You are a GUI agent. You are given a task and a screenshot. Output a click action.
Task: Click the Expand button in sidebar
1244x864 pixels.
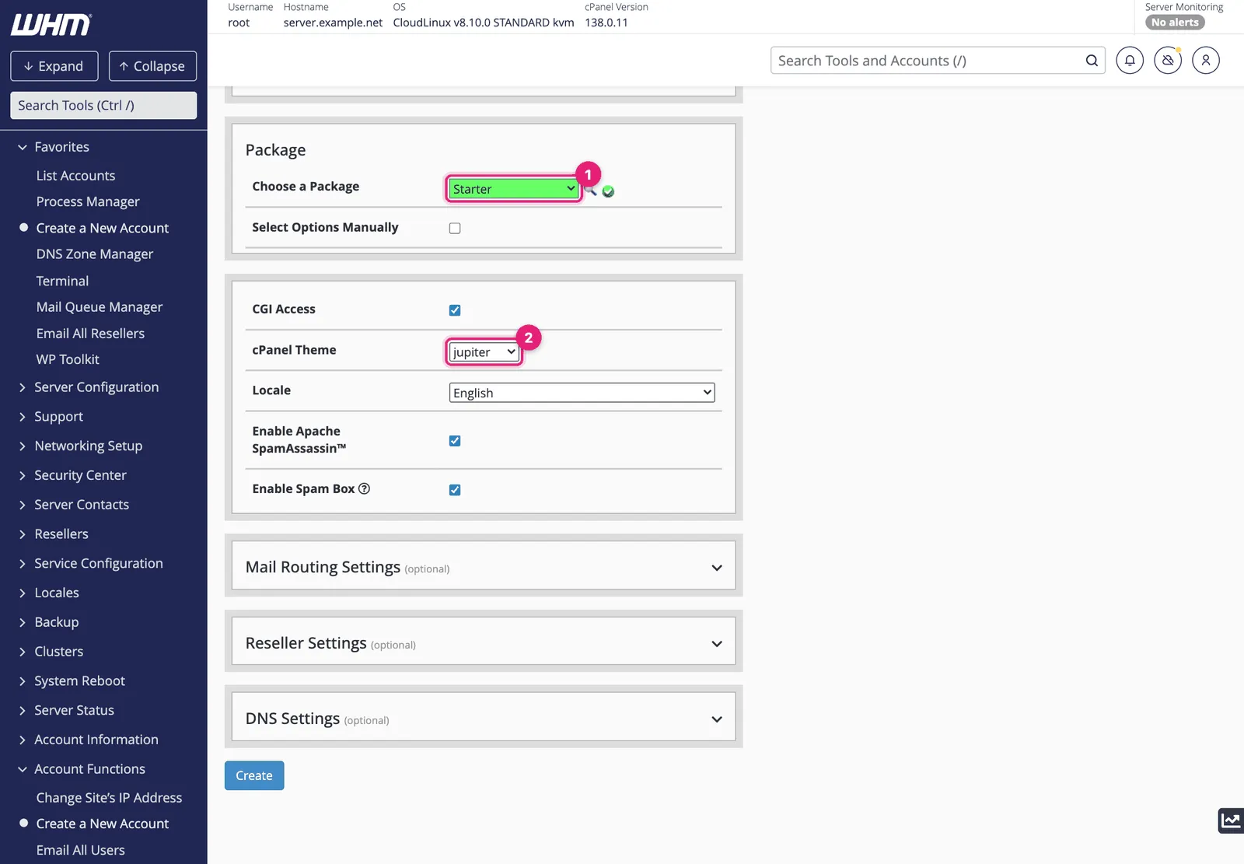(54, 66)
